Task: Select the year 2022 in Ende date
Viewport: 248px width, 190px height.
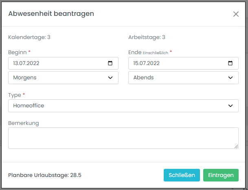Action: point(153,63)
